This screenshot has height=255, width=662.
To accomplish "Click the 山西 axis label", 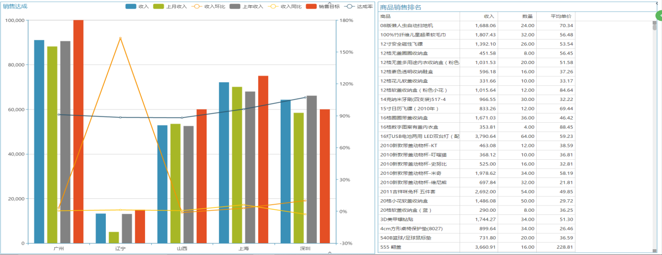I will (182, 249).
